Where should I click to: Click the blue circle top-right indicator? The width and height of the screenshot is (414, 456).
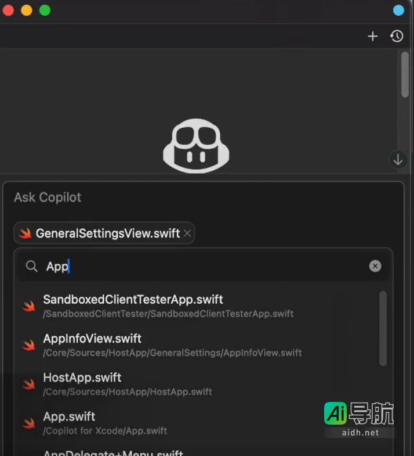point(398,10)
